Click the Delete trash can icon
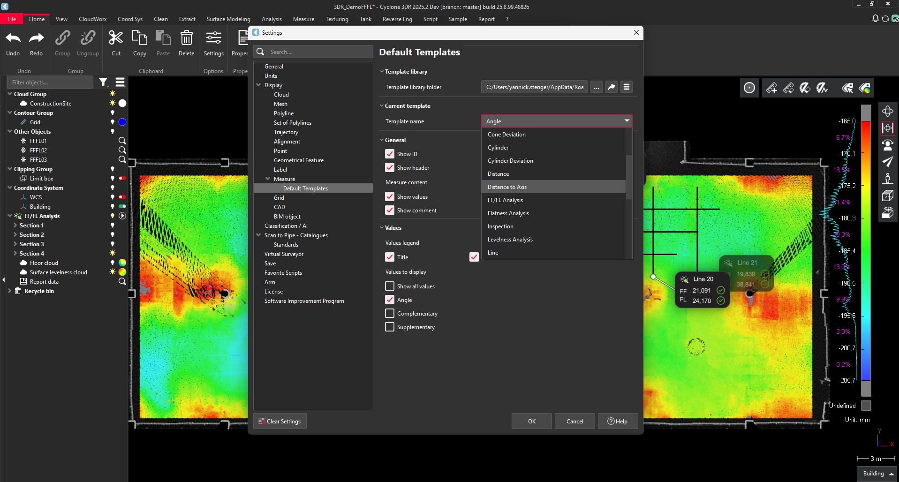The image size is (899, 482). coord(186,38)
